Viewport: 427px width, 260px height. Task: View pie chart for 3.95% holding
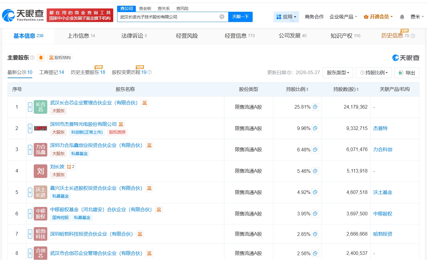point(315,214)
